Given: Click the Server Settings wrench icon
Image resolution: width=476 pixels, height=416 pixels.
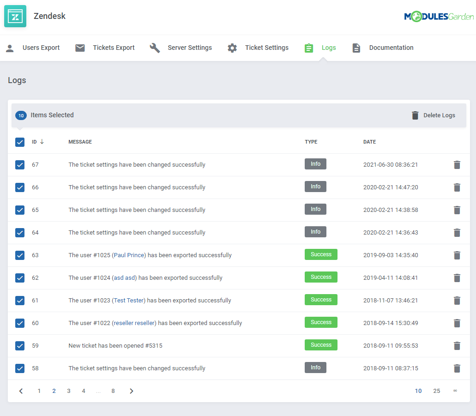Looking at the screenshot, I should [x=155, y=48].
